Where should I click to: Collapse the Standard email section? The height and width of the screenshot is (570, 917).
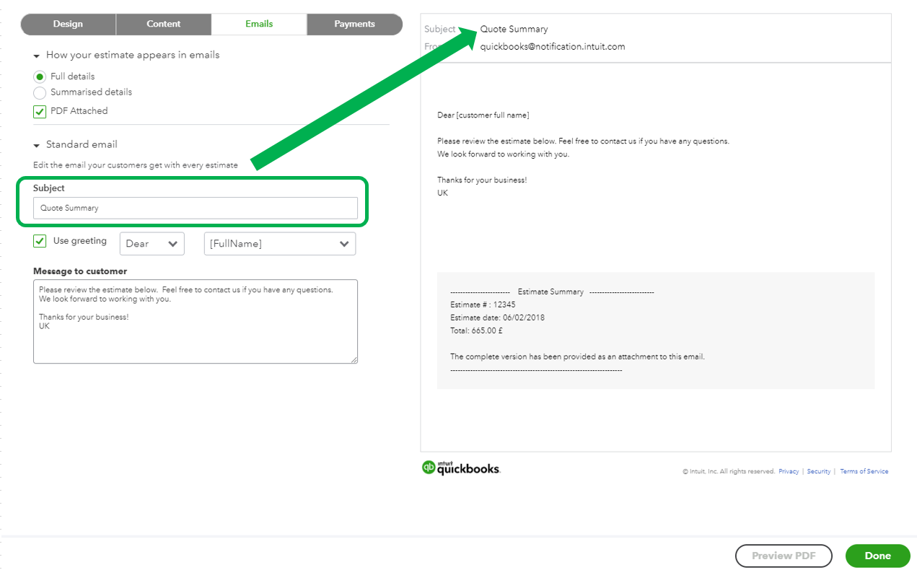click(x=37, y=145)
